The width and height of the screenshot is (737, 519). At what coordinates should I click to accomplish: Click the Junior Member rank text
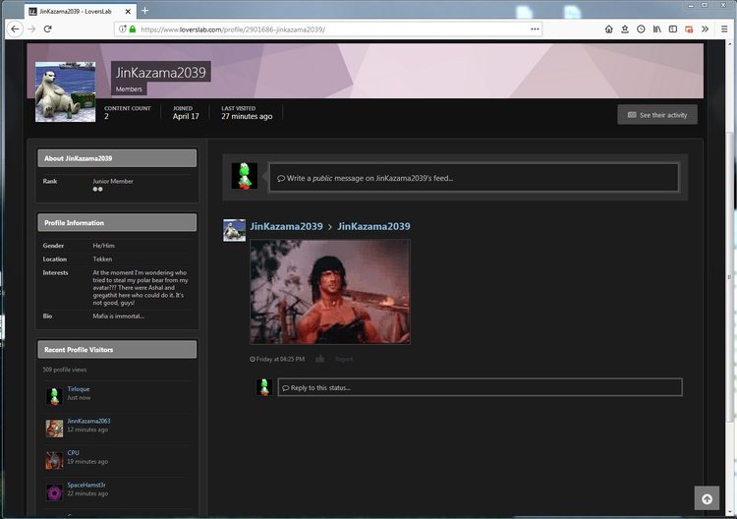pos(113,181)
